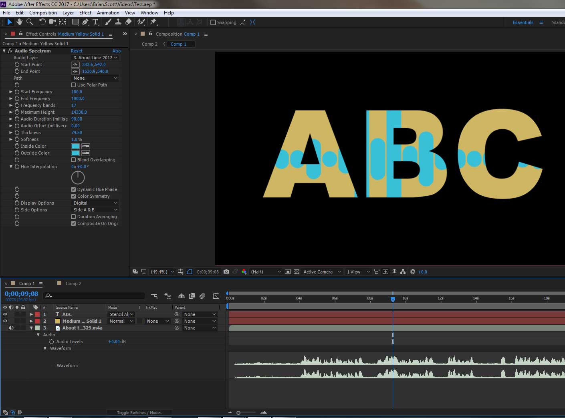Open the Active Camera view dropdown

pos(322,271)
